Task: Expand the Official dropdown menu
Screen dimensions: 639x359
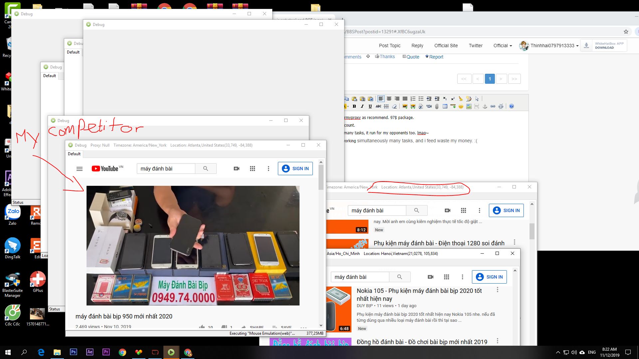Action: click(x=503, y=46)
